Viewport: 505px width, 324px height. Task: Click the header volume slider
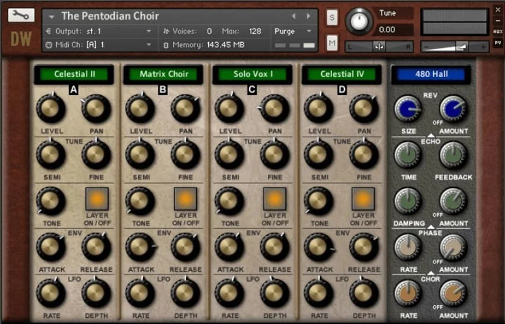pos(454,47)
